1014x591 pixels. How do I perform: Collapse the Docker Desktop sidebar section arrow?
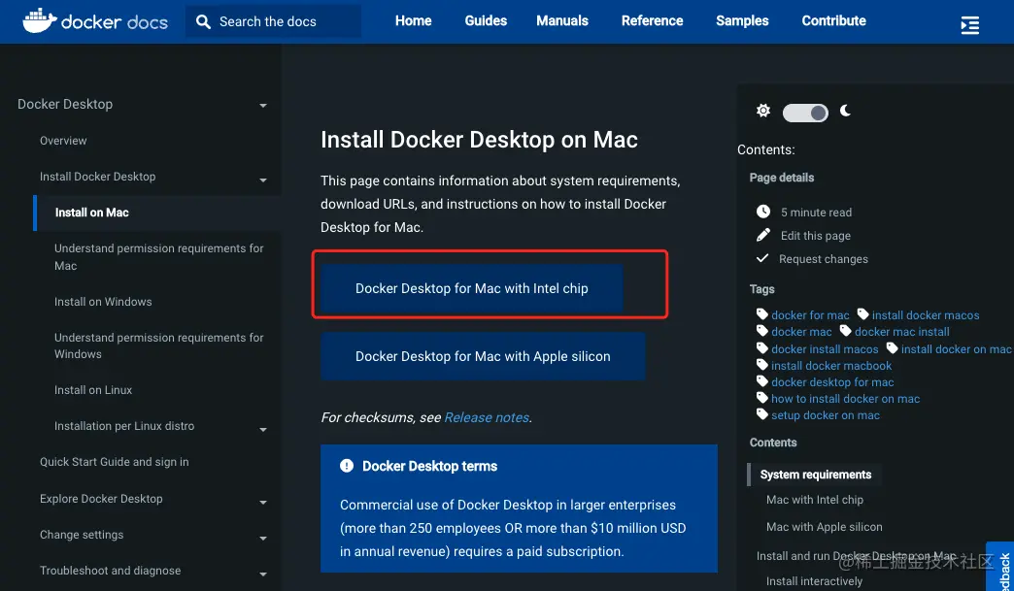pyautogui.click(x=263, y=105)
